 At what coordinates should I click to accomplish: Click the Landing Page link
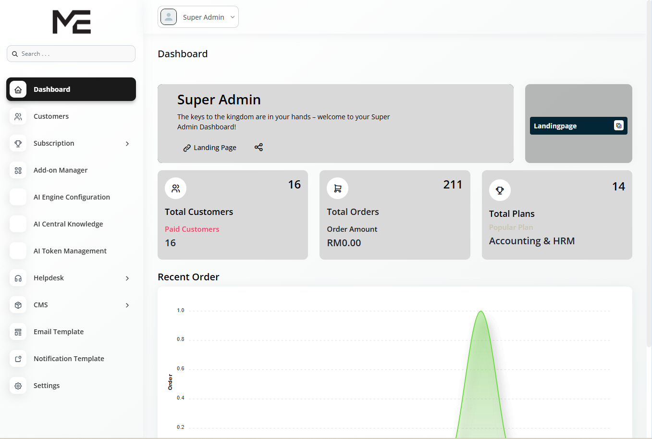(x=209, y=148)
